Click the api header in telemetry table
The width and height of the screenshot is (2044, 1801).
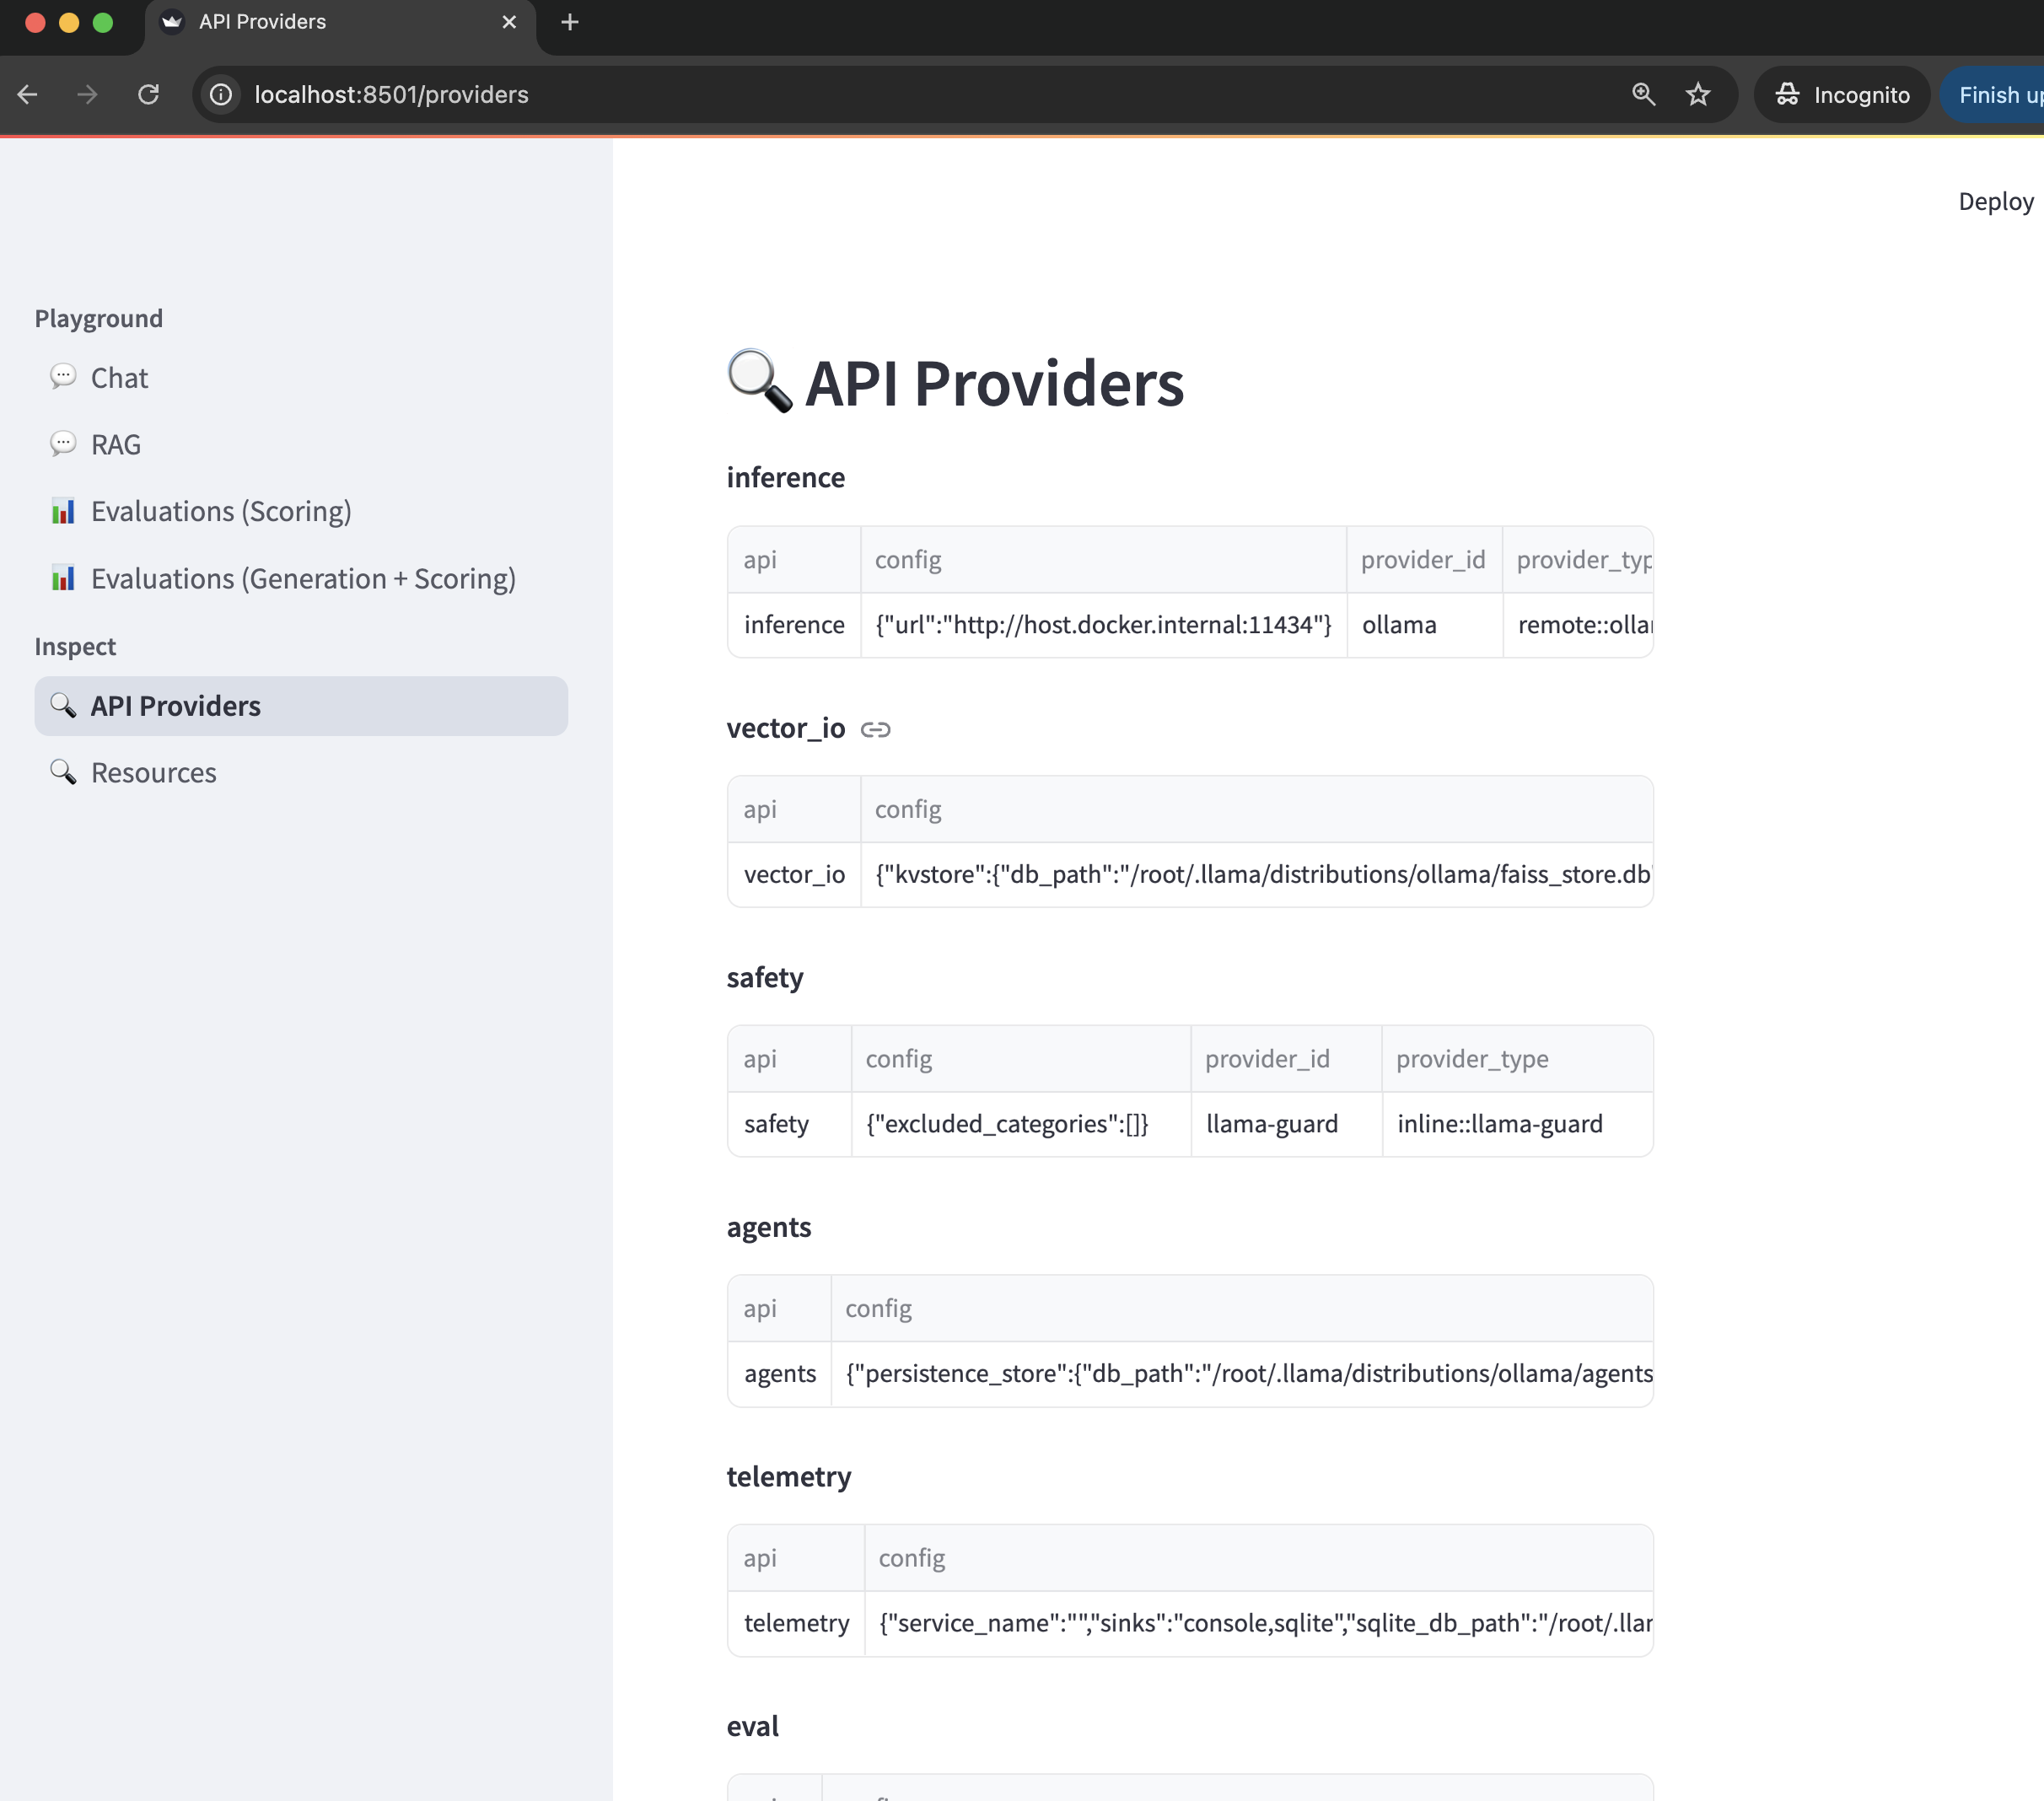(x=796, y=1558)
